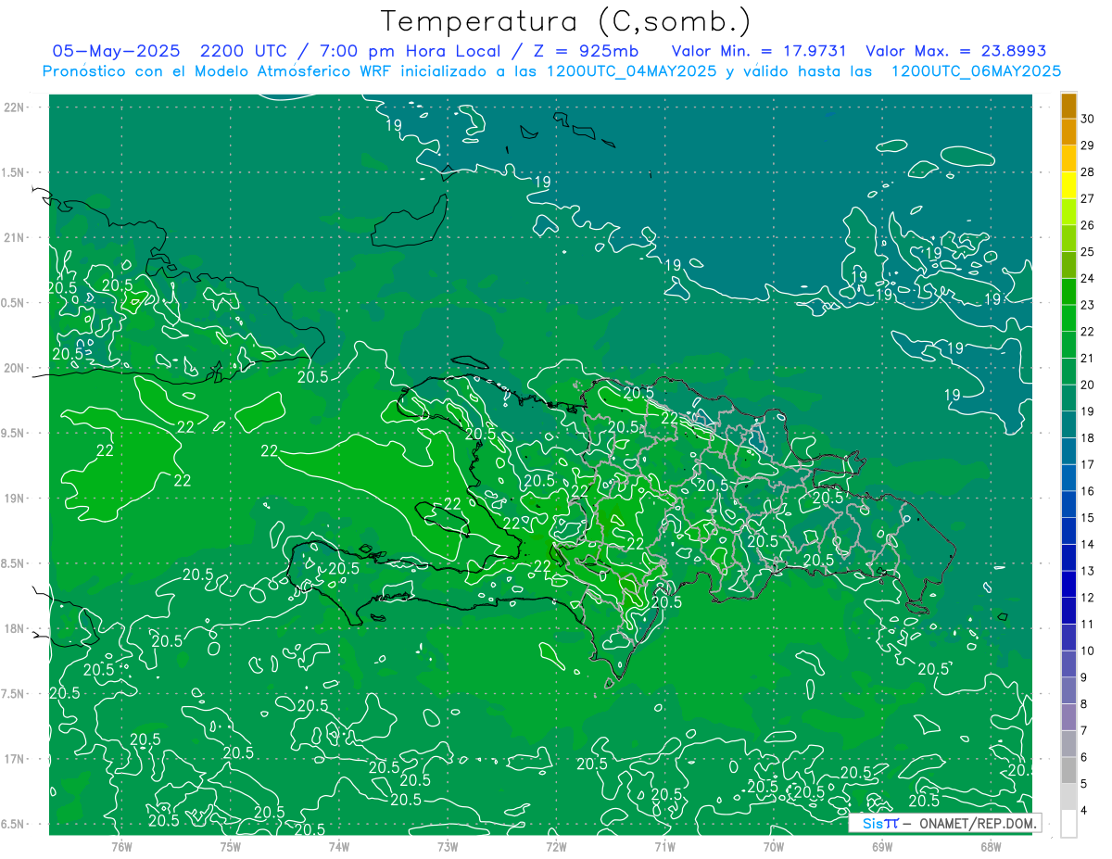Click the color scale label 30

click(x=1088, y=119)
